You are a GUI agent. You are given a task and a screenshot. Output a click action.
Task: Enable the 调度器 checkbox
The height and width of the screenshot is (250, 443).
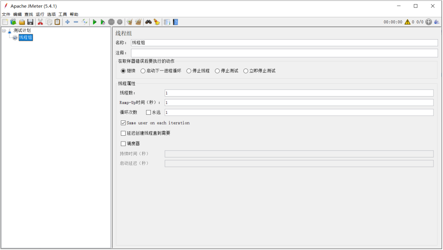tap(123, 144)
